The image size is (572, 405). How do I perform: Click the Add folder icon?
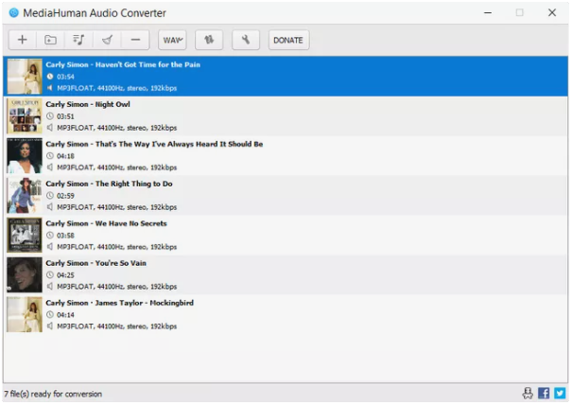[x=50, y=40]
